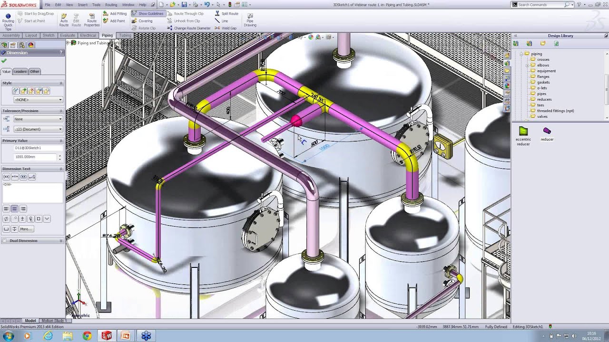Click Add Library location icon in Design Library

(x=529, y=44)
